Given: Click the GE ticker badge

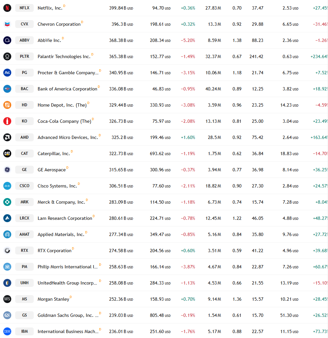Looking at the screenshot, I should [x=24, y=170].
